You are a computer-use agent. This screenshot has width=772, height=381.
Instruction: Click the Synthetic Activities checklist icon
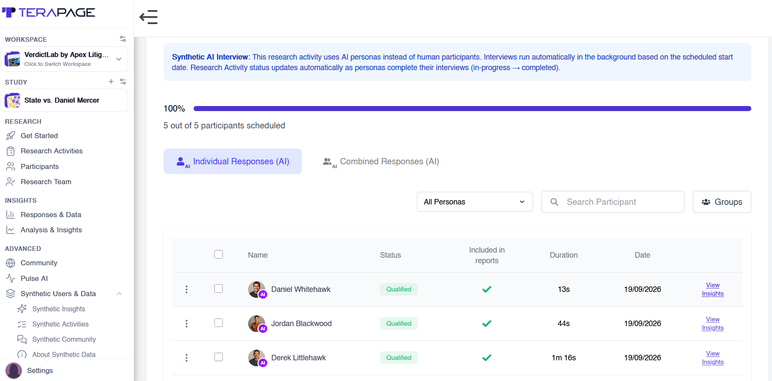pos(22,324)
